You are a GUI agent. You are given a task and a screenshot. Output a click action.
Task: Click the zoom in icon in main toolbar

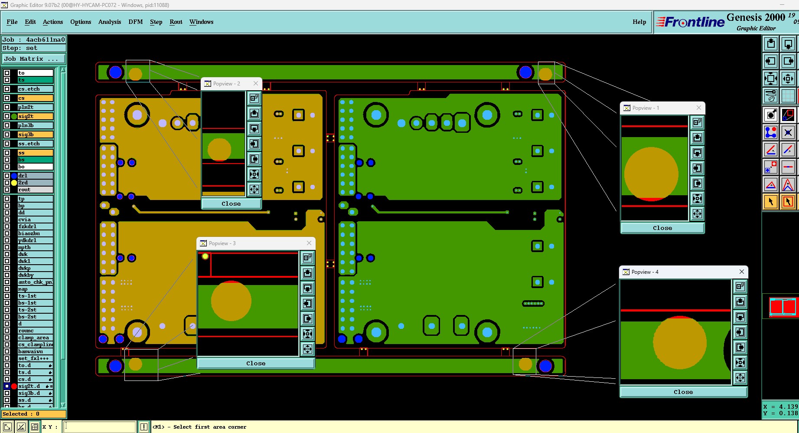click(771, 79)
